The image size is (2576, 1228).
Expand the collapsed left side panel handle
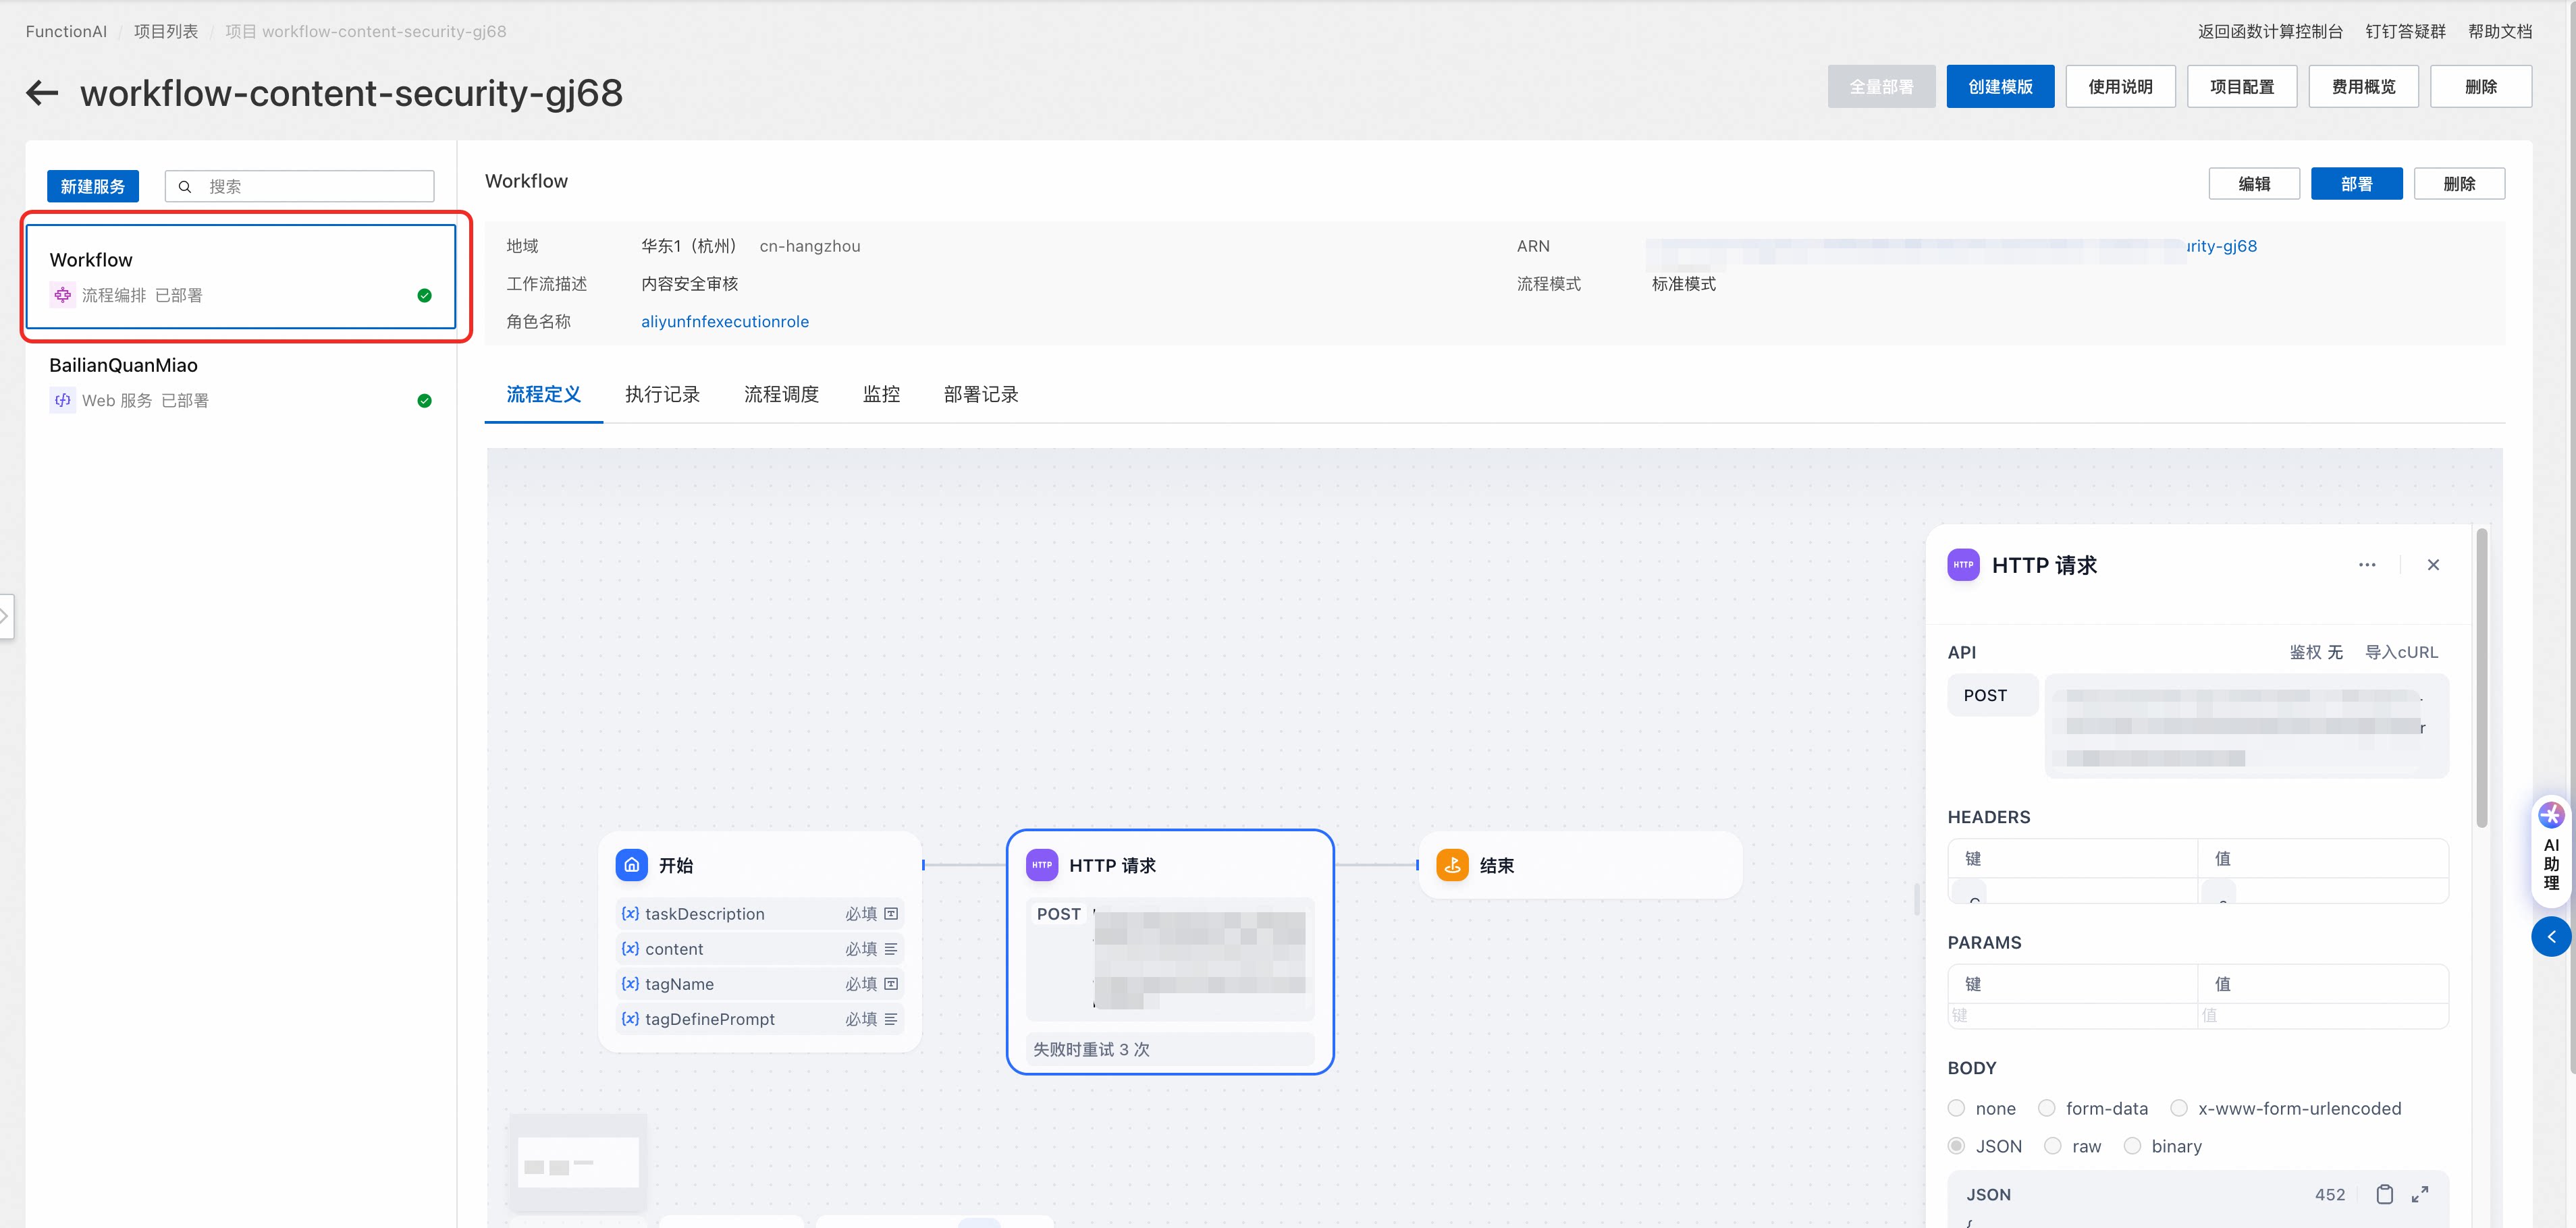(6, 615)
